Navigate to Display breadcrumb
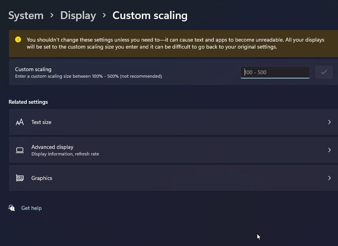Screen dimensions: 338x246 78,16
